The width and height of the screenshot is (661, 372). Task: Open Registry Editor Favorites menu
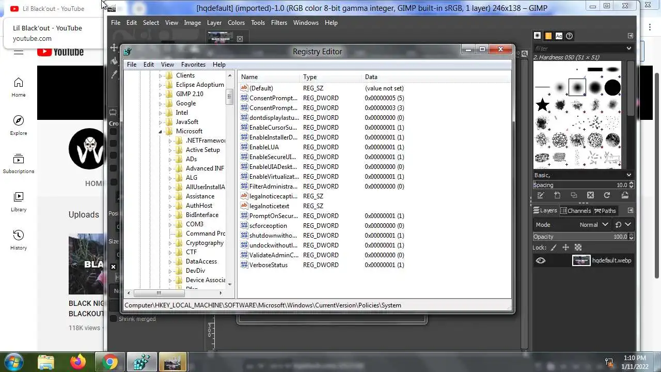(193, 65)
